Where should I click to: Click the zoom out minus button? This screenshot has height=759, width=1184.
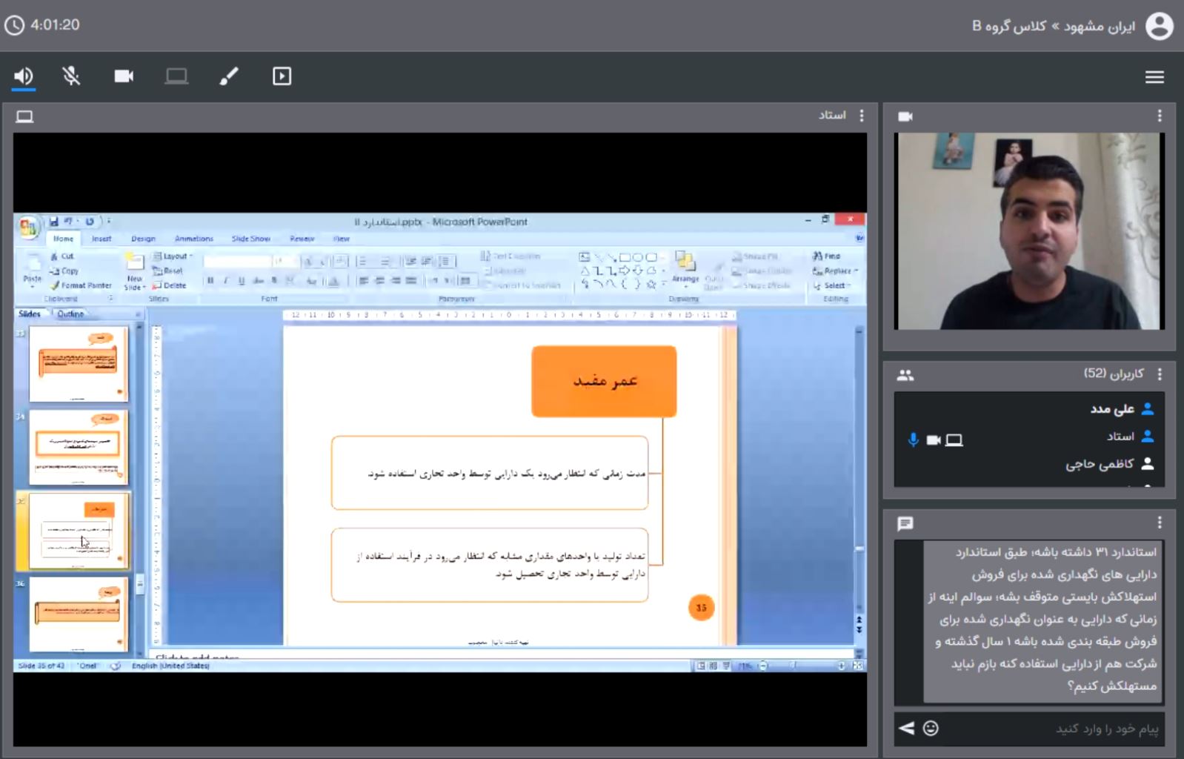coord(763,666)
